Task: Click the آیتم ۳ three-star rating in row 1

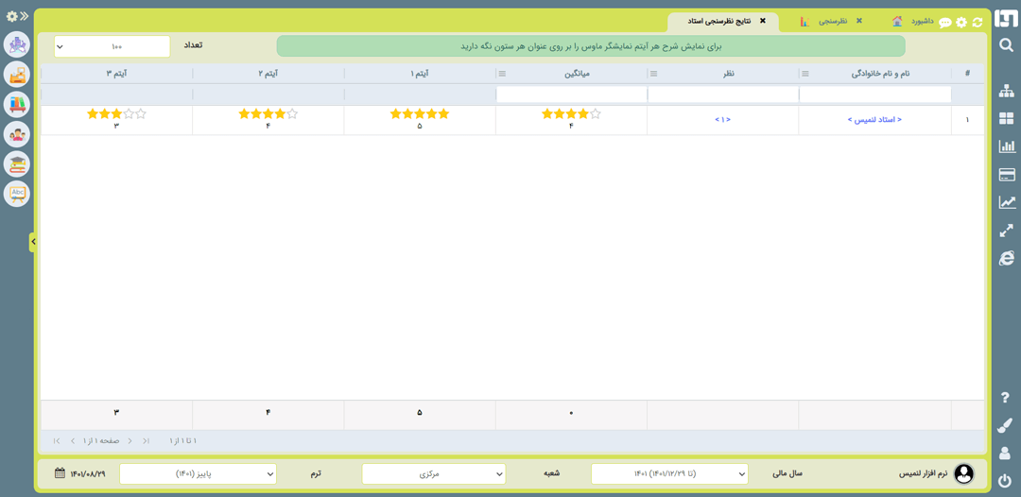Action: pyautogui.click(x=116, y=113)
